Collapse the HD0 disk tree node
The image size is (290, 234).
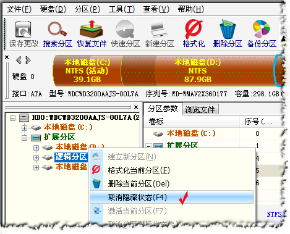tap(12, 118)
